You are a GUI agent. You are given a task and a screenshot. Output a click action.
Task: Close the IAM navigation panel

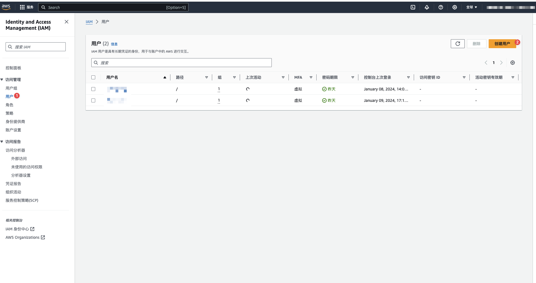click(x=67, y=22)
